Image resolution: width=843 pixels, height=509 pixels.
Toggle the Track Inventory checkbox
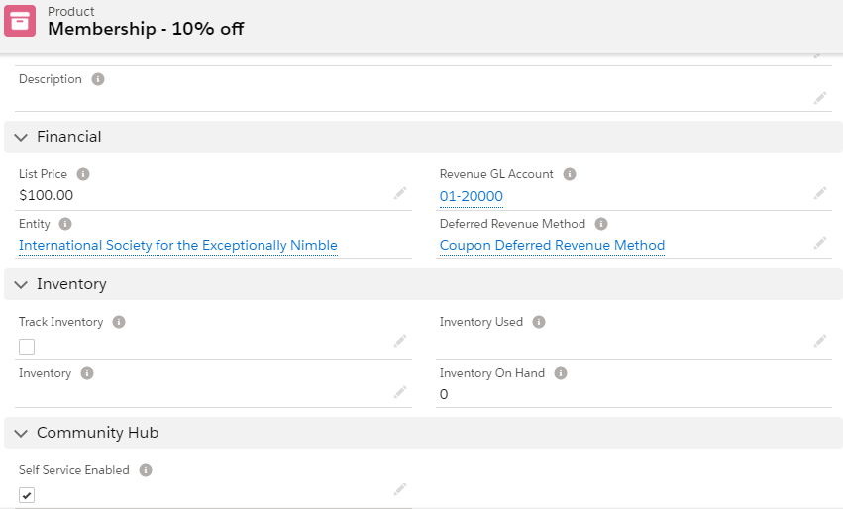tap(27, 346)
